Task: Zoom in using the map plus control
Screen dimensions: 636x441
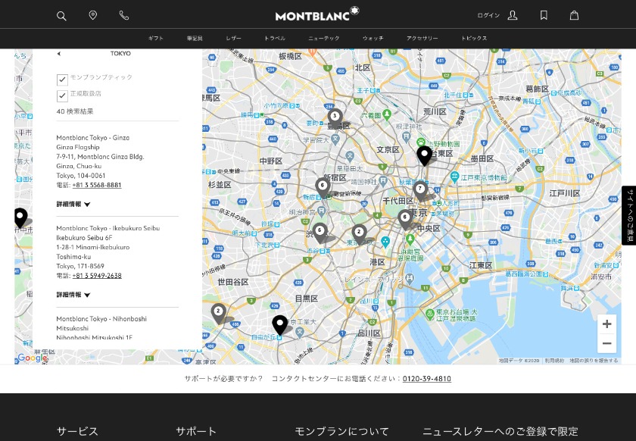Action: [606, 324]
